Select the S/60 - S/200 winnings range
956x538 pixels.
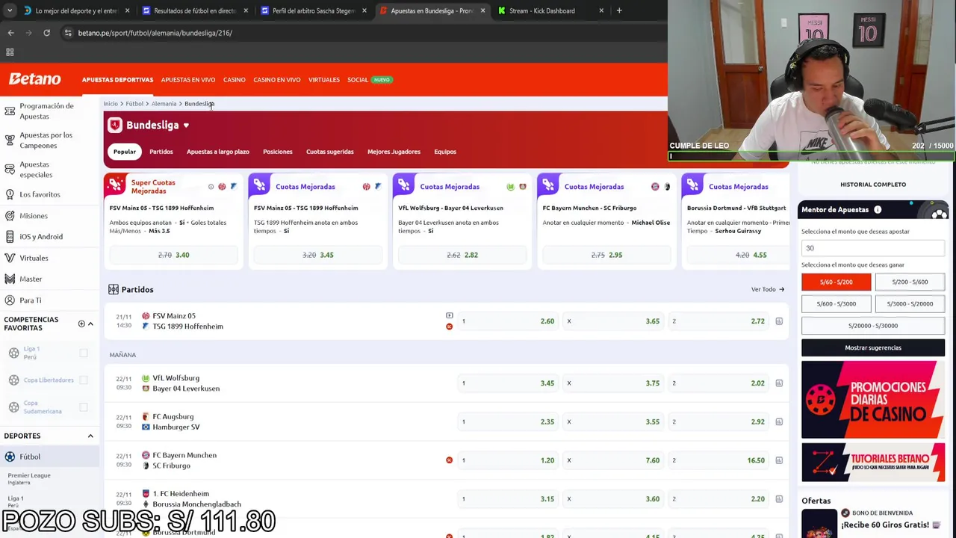point(836,282)
